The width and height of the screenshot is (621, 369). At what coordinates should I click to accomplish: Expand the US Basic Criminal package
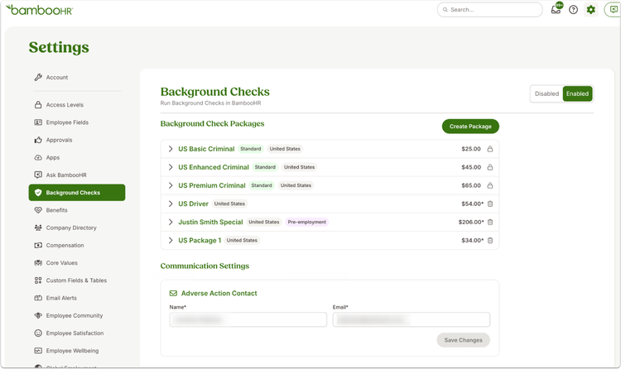[171, 149]
